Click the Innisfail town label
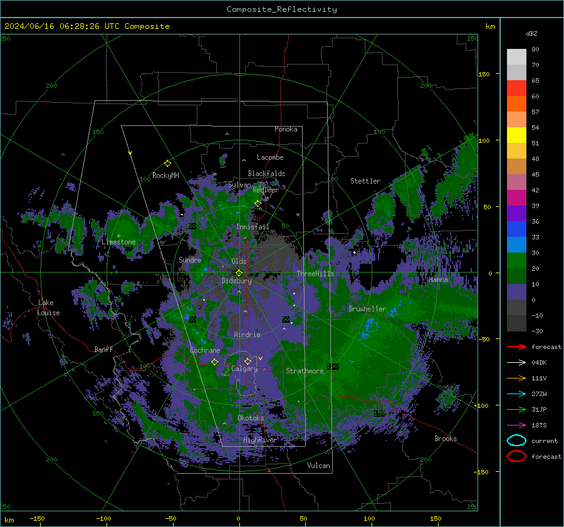Viewport: 564px width, 527px height. coord(253,227)
